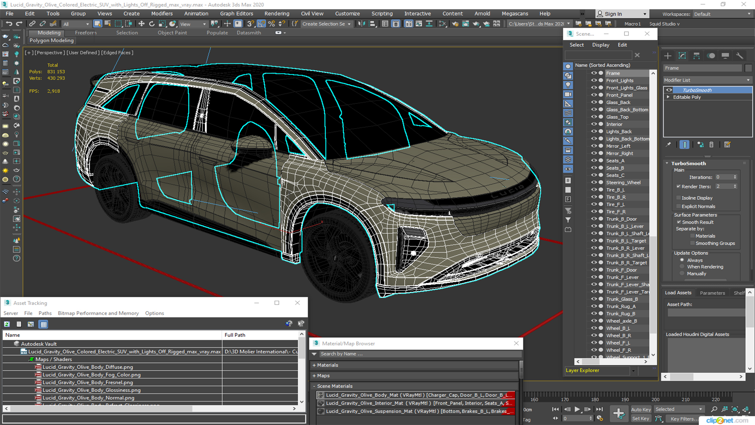Select the When Rendering update option
The height and width of the screenshot is (425, 755).
(682, 267)
